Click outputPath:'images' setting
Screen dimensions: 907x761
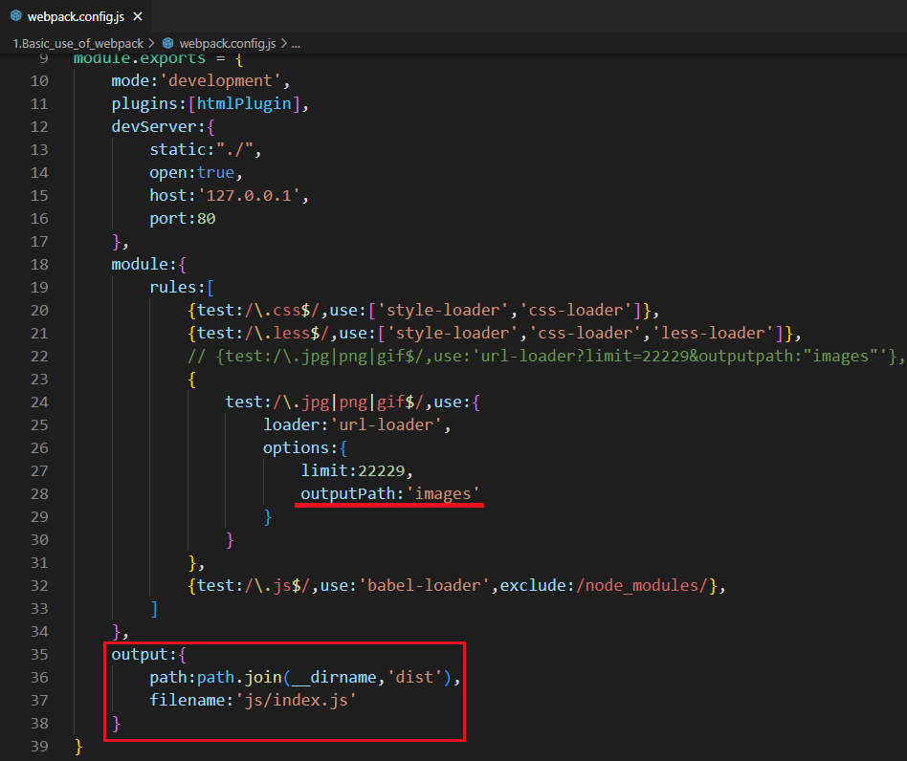point(389,494)
